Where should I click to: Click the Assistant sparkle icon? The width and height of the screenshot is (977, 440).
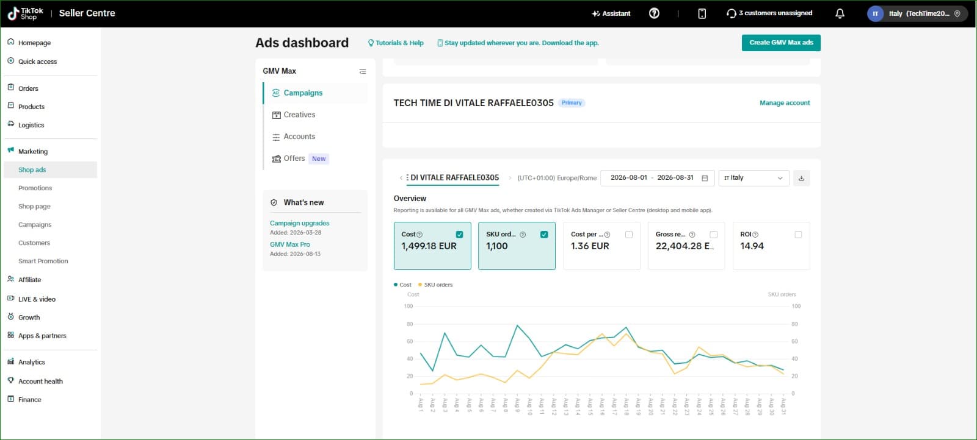coord(596,13)
